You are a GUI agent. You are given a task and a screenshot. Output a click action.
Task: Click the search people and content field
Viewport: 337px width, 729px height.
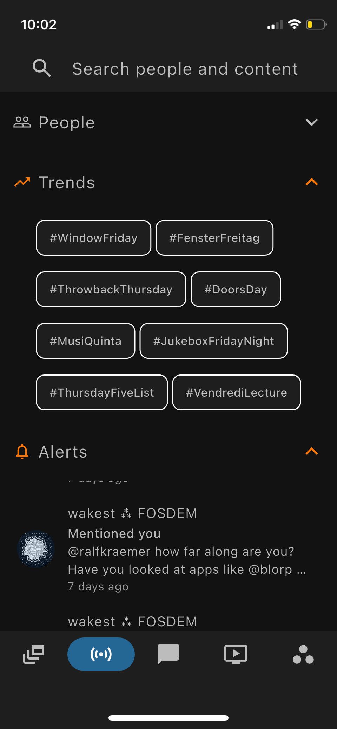pyautogui.click(x=185, y=69)
